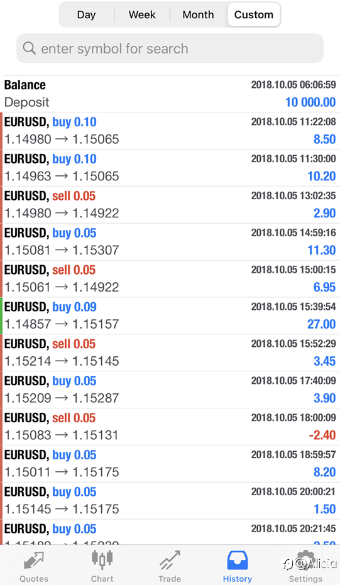The width and height of the screenshot is (340, 585).
Task: Open EURUSD buy 0.10 trade with profit 10.20
Action: coord(170,168)
